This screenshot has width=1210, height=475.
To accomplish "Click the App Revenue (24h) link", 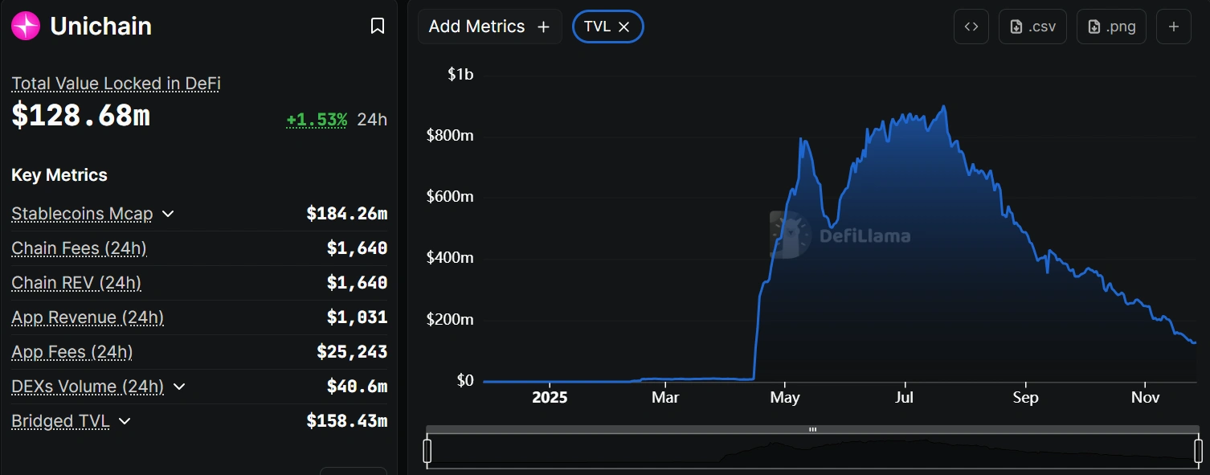I will [x=87, y=317].
